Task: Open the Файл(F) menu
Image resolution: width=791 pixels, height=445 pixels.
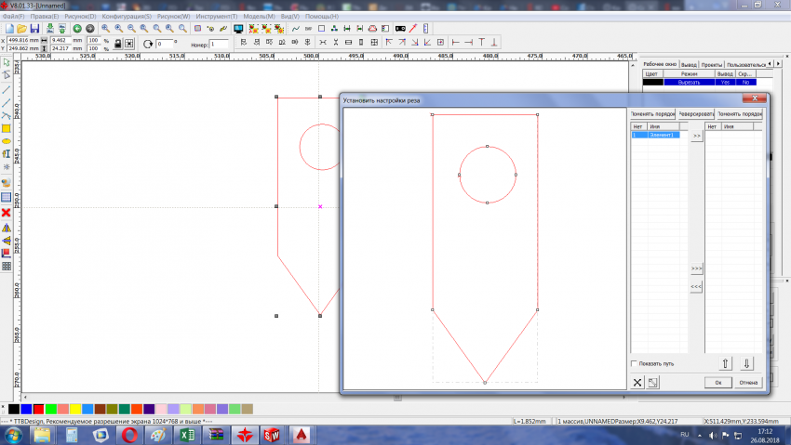Action: (14, 17)
